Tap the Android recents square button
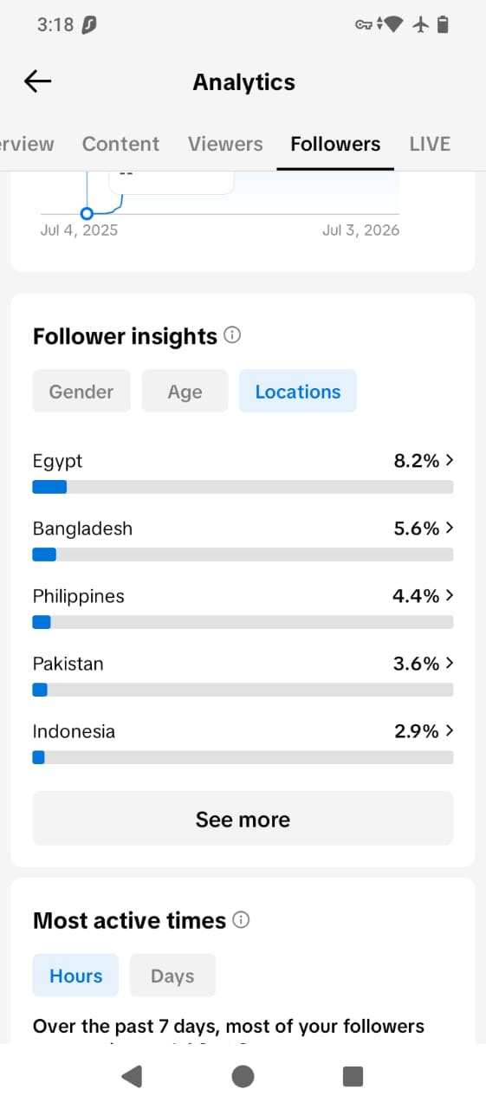This screenshot has height=1109, width=486. point(353,1076)
